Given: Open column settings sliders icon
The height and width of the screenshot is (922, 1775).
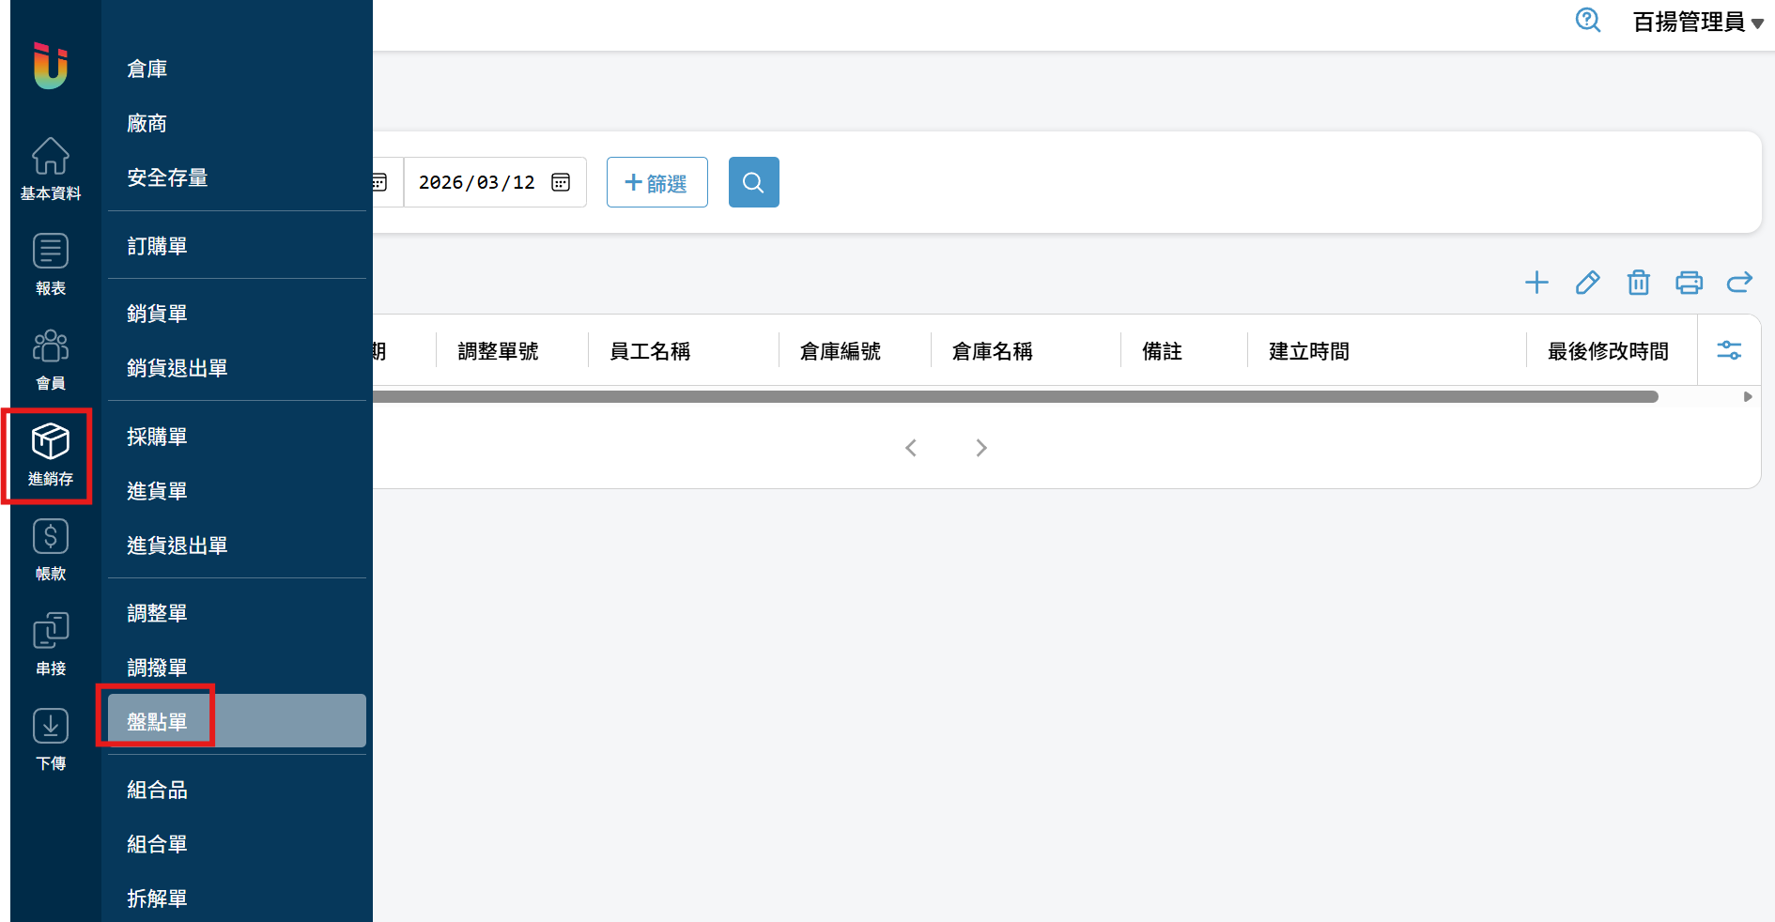Looking at the screenshot, I should [1729, 350].
